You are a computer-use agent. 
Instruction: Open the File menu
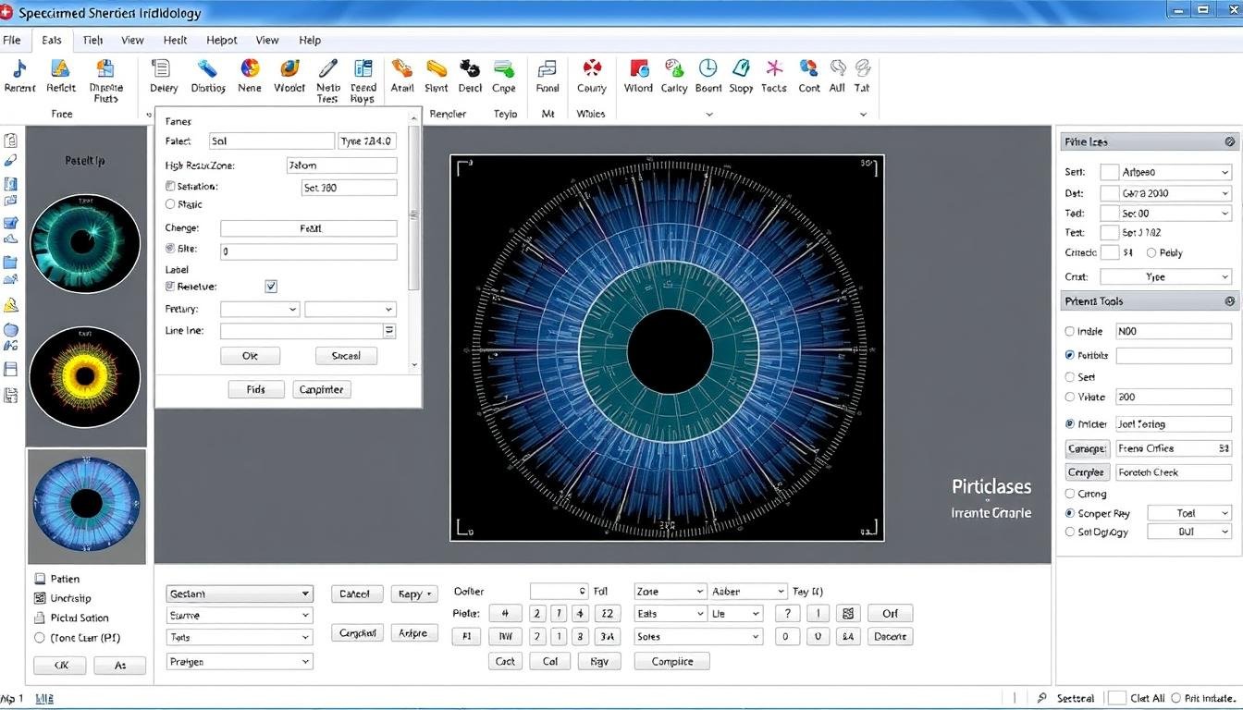click(x=12, y=41)
